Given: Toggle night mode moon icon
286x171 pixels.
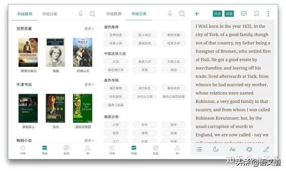Looking at the screenshot, I should coord(216,149).
